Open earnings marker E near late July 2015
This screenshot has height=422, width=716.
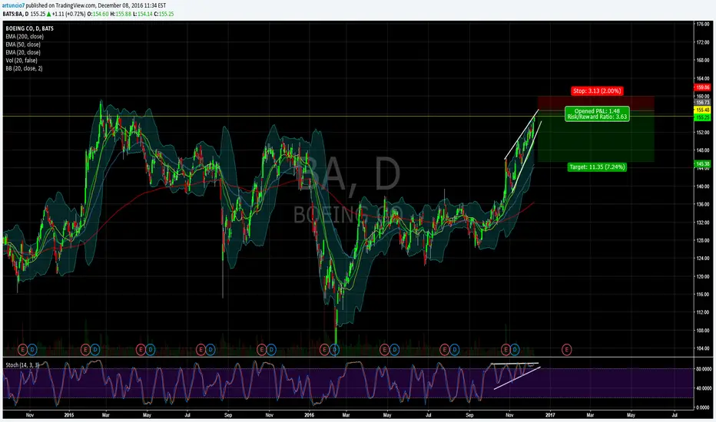pos(201,350)
